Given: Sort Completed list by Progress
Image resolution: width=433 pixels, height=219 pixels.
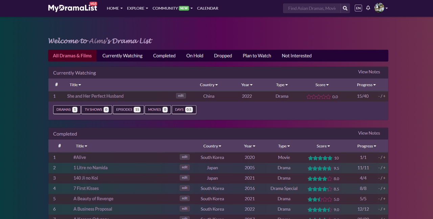Looking at the screenshot, I should tap(367, 146).
